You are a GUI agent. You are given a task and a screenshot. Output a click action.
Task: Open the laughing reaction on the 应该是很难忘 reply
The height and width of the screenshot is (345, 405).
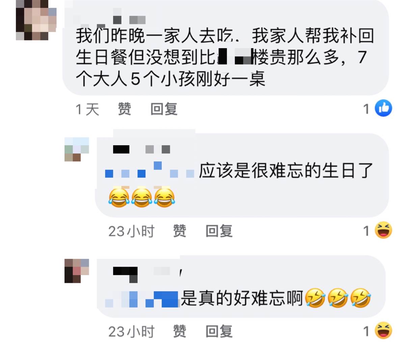click(383, 230)
